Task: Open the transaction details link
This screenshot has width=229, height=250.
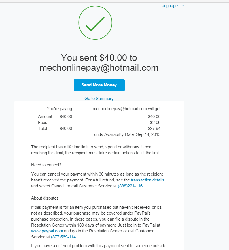Action: tap(147, 180)
